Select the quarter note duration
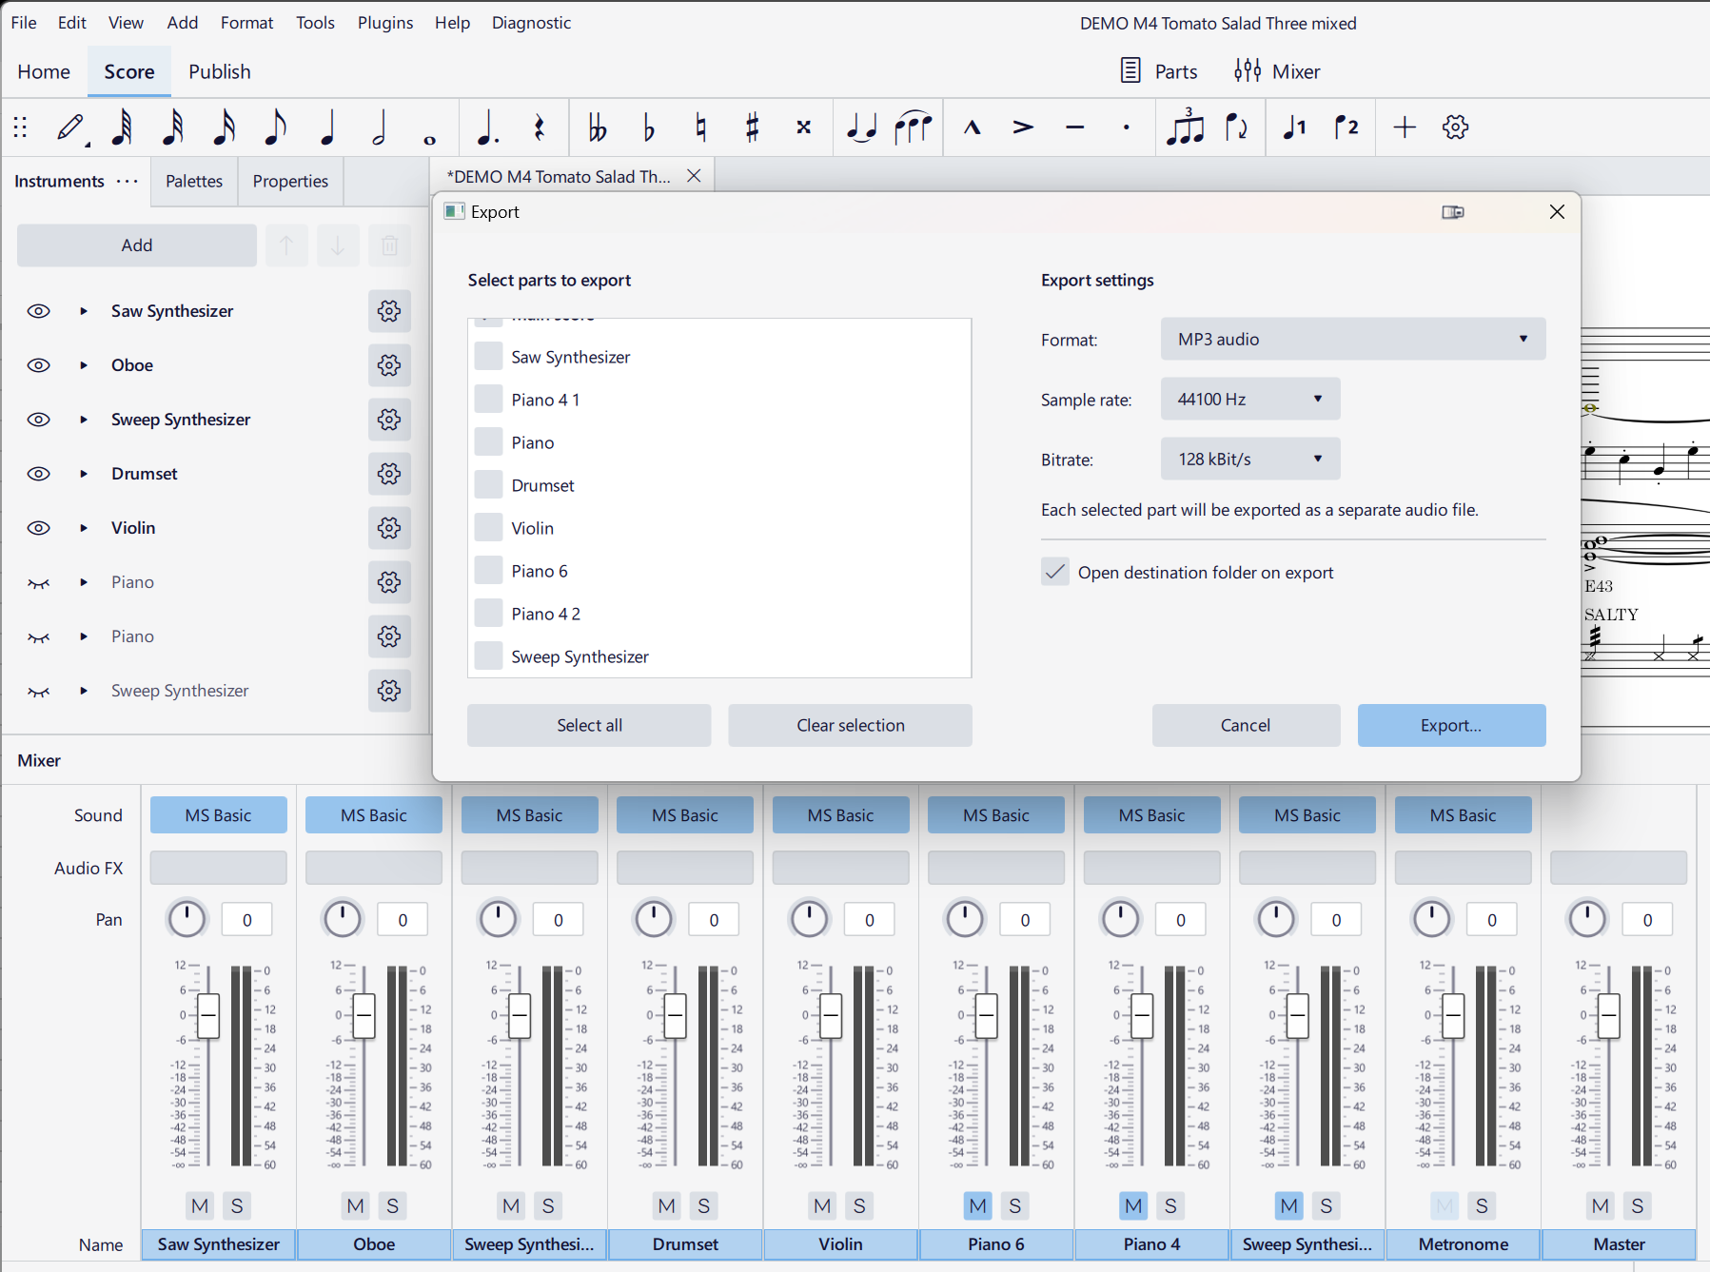 [327, 127]
